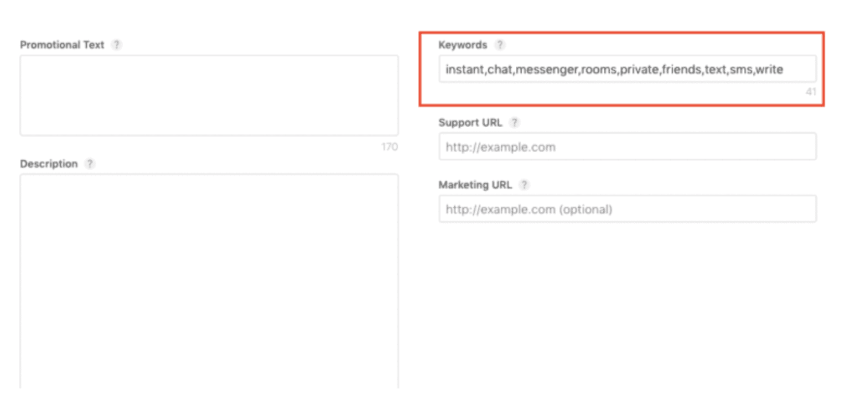Open the Support URL help tooltip
Screen dimensions: 850x403
coord(515,123)
